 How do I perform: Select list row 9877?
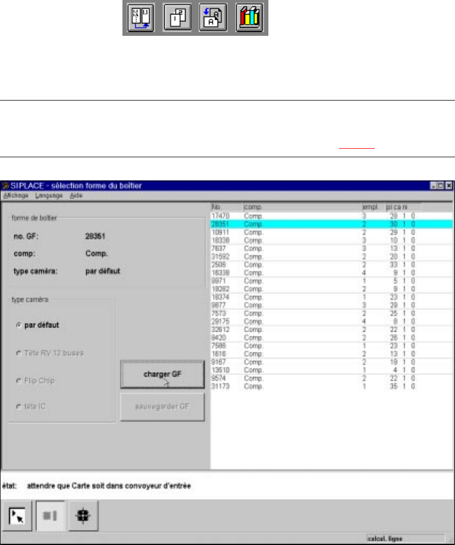tap(331, 305)
